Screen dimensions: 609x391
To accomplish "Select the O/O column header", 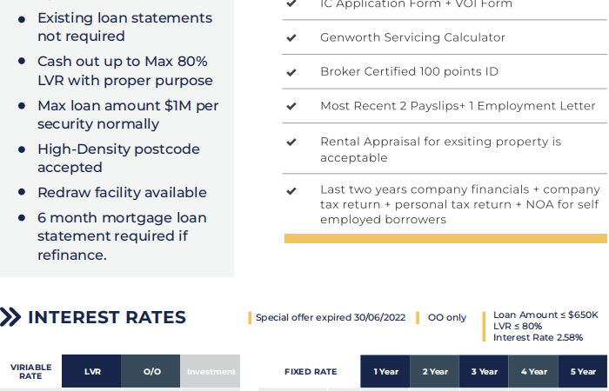I will [151, 371].
